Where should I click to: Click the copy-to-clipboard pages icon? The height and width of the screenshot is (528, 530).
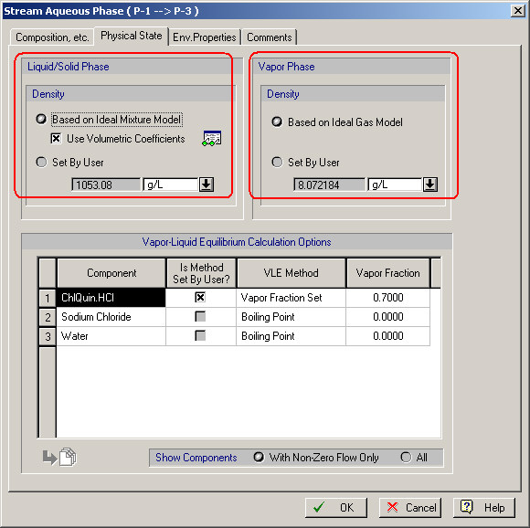pos(68,457)
